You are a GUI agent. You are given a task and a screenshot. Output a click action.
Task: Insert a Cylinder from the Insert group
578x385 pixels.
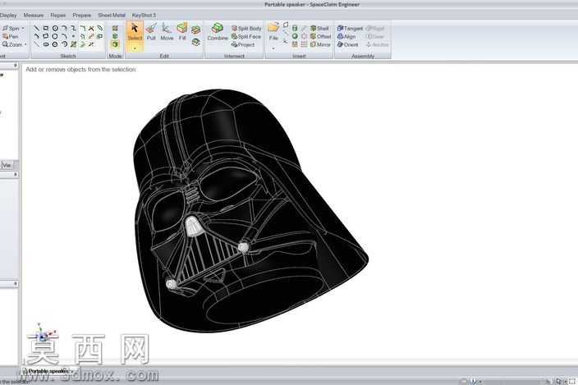295,28
